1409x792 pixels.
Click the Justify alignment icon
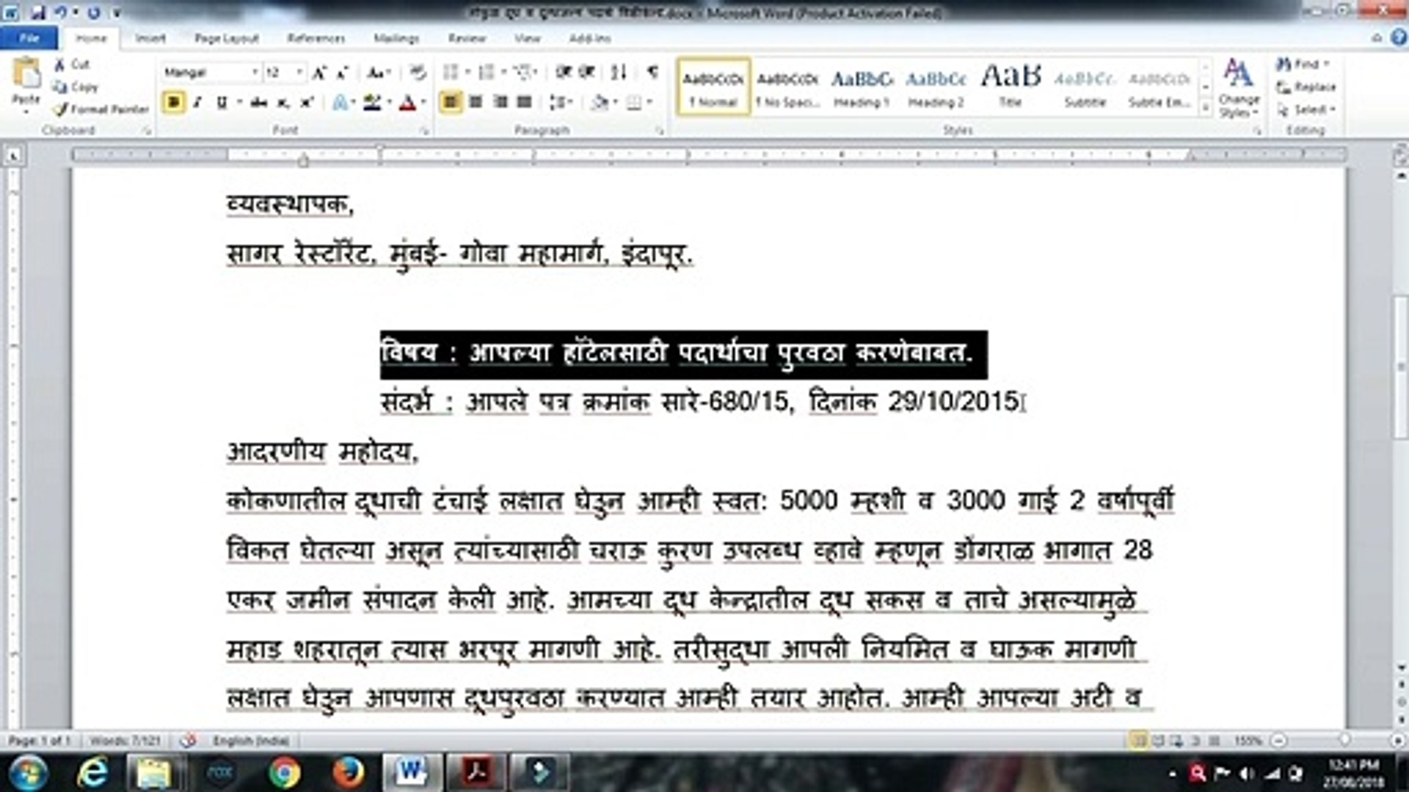tap(525, 103)
